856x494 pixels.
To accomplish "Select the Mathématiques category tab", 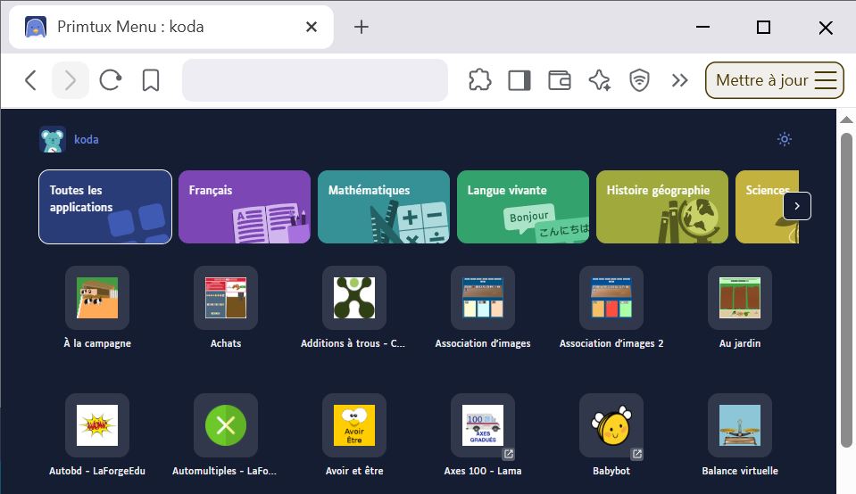I will [x=384, y=207].
